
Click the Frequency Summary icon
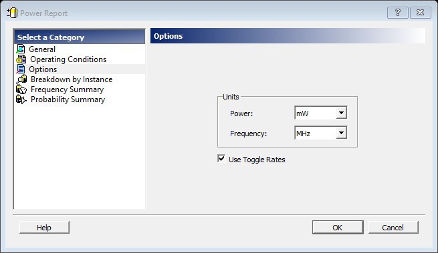point(21,89)
